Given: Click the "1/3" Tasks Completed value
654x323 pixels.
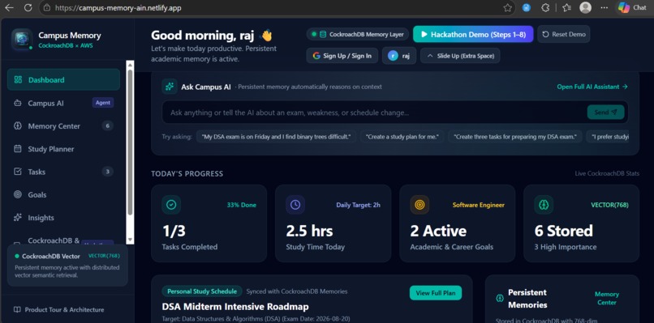Looking at the screenshot, I should (174, 231).
